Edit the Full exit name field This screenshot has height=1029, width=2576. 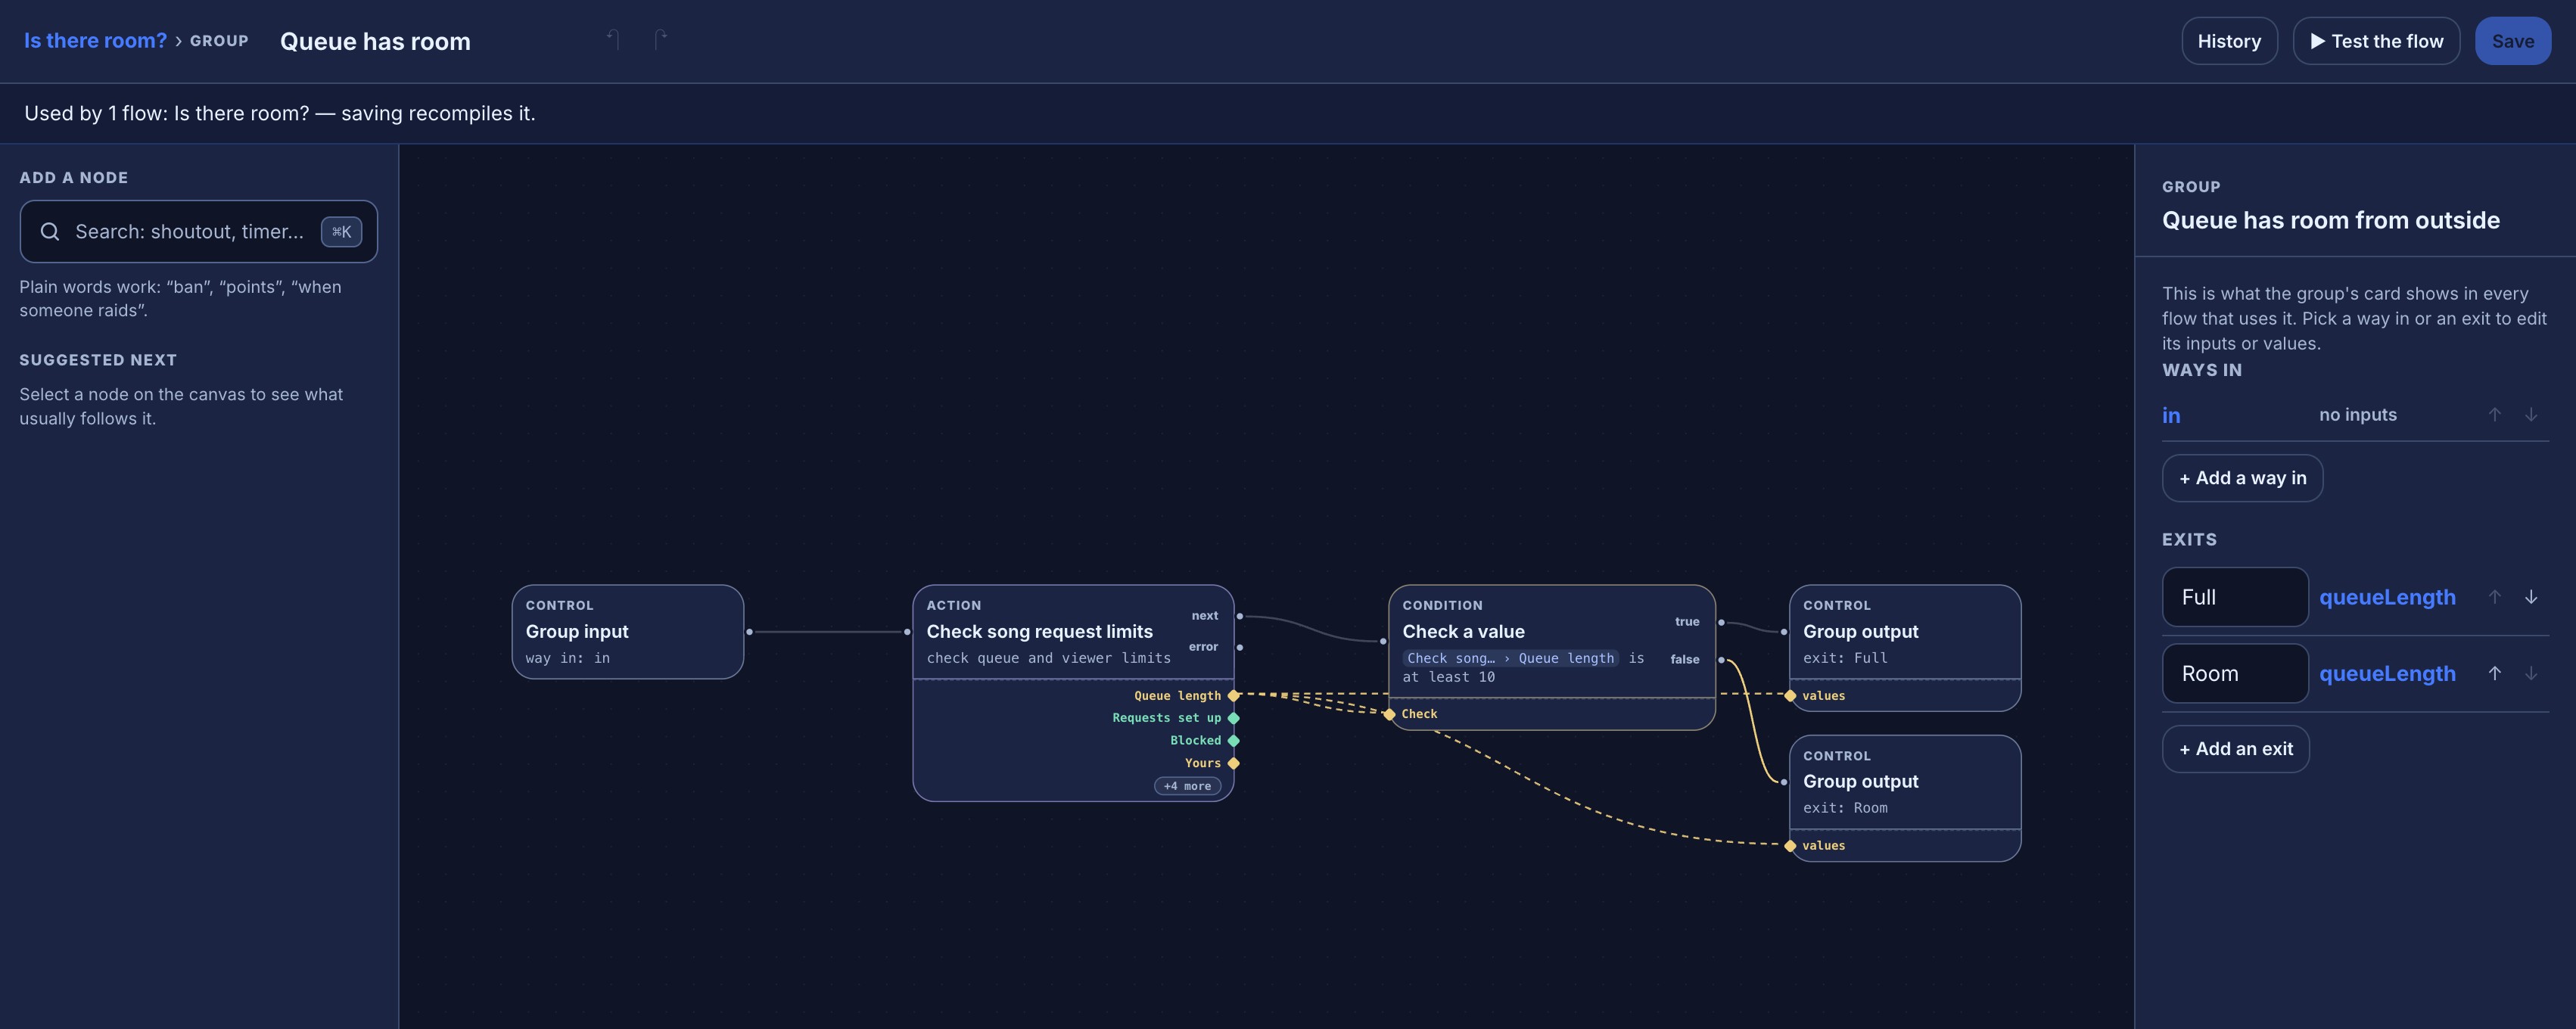pos(2234,597)
